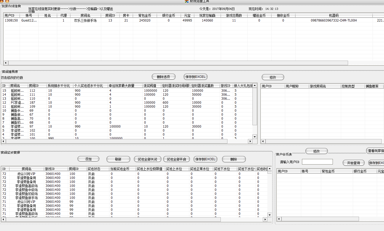
Task: Select room difficulty row with room ID 112
Action: point(32,91)
